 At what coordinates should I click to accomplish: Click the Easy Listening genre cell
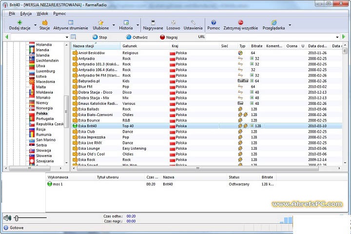point(134,148)
